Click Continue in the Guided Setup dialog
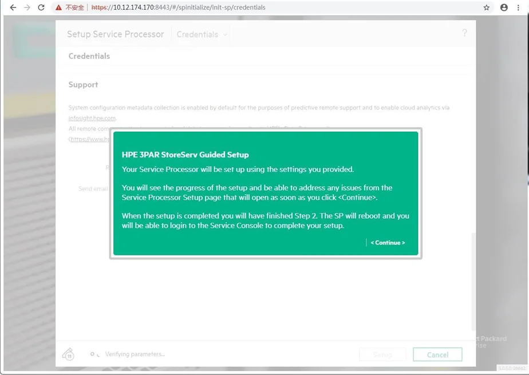Screen dimensions: 529x375 coord(388,243)
